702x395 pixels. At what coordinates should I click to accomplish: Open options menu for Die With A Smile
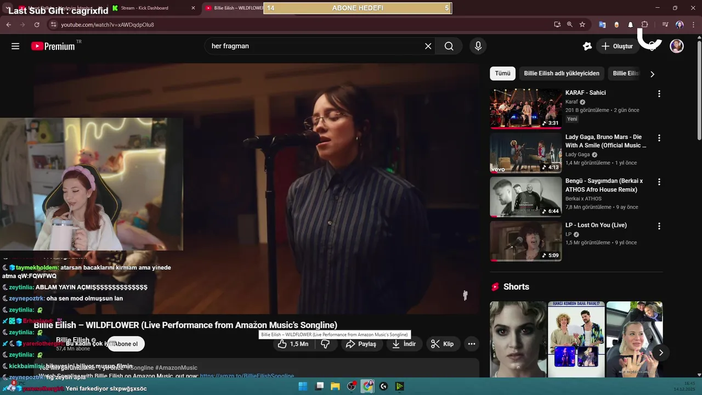(659, 138)
